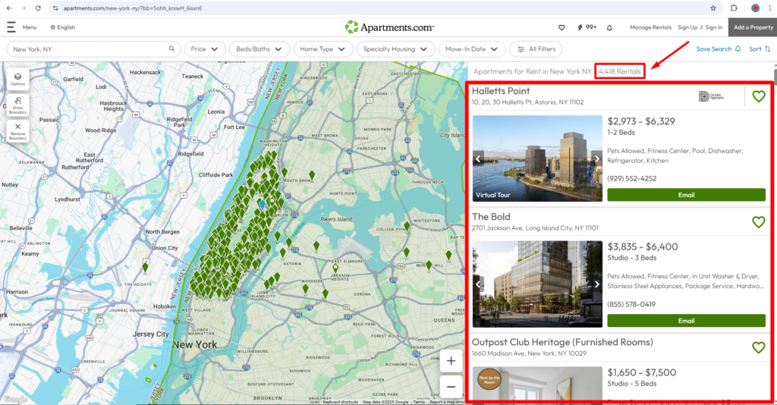Screen dimensions: 777x405
Task: Activate the Draw Boundary map tool
Action: pyautogui.click(x=17, y=105)
